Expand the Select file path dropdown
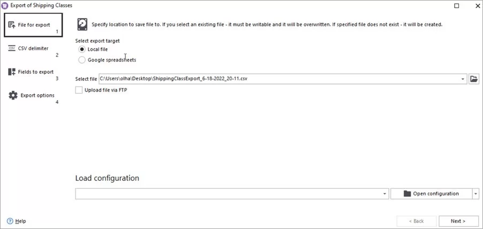 coord(463,79)
